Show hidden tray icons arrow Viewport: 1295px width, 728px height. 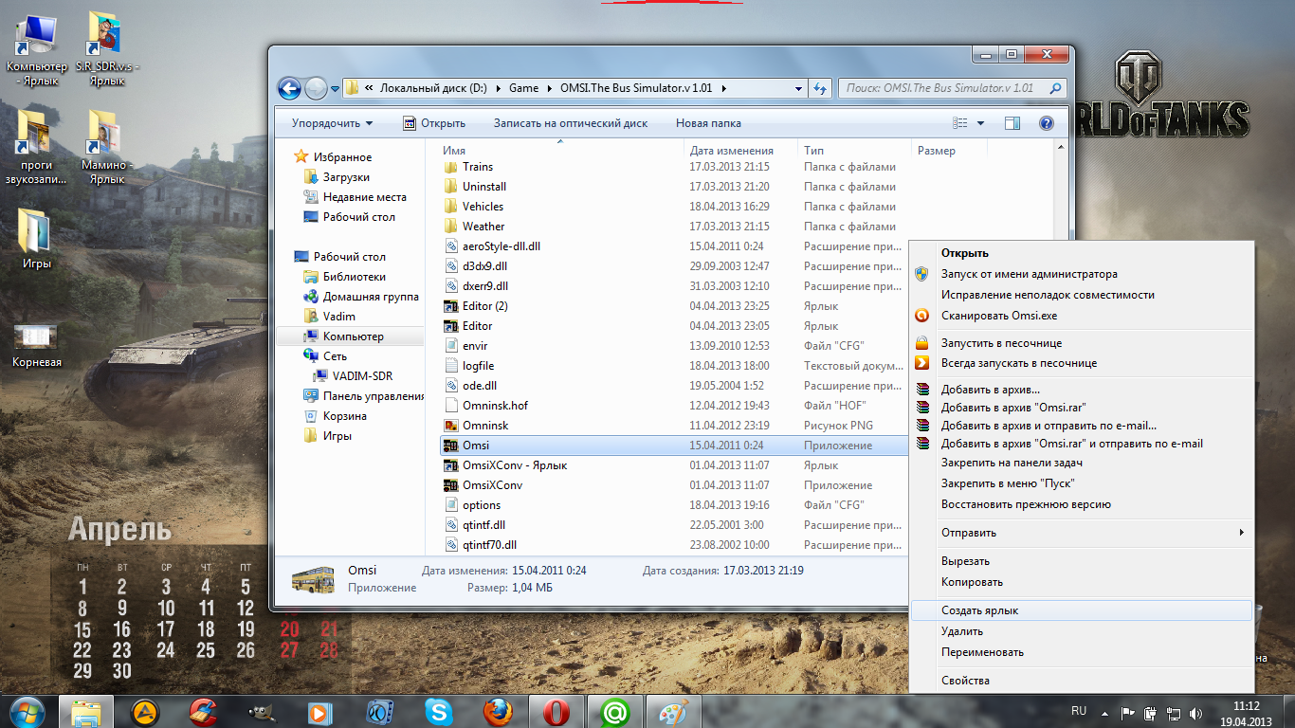(x=1106, y=713)
